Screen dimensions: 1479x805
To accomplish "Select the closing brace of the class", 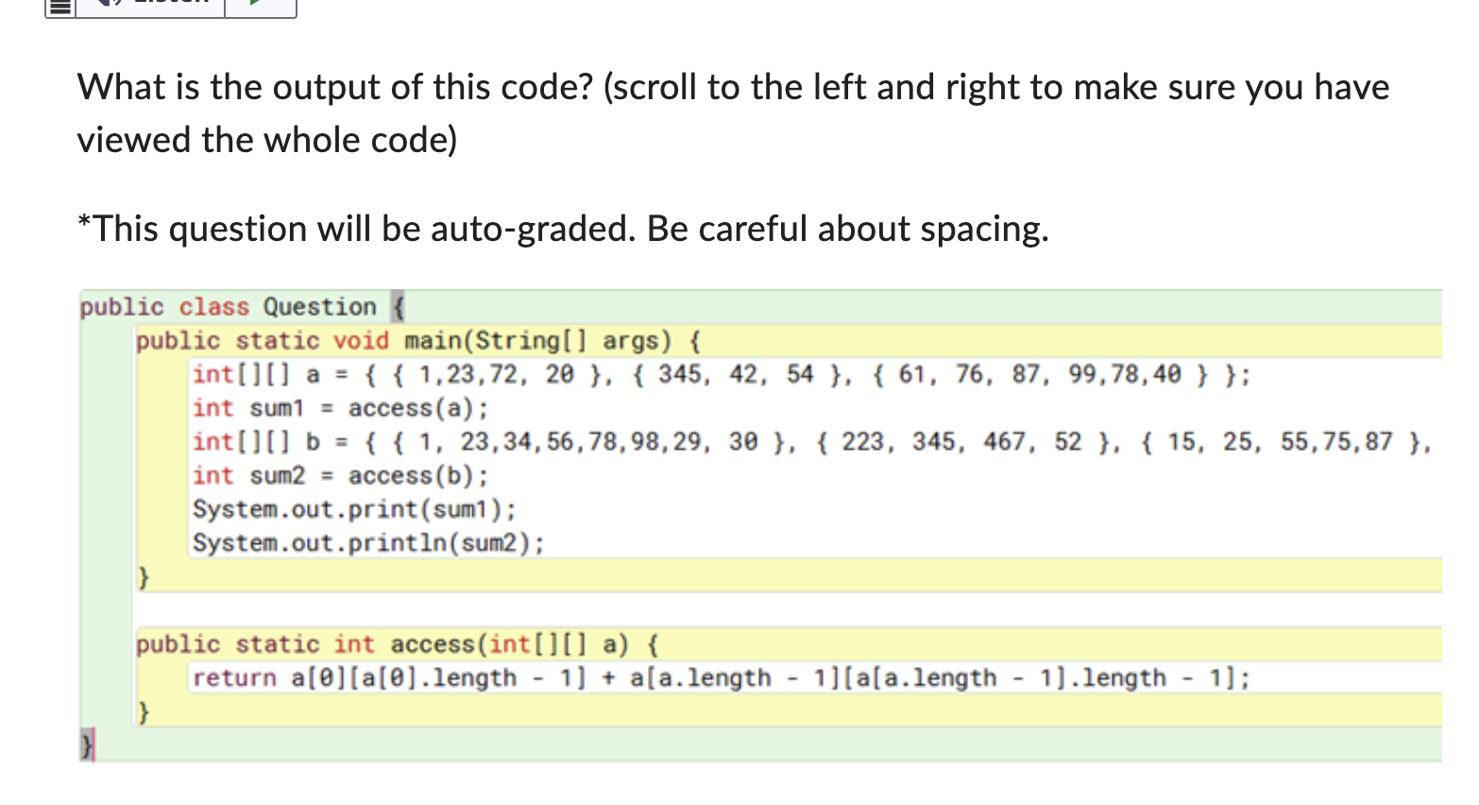I will [88, 745].
